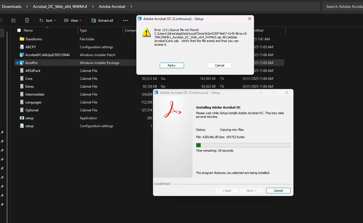This screenshot has width=363, height=223.
Task: Click Retry in the Error 1311 dialog
Action: pyautogui.click(x=172, y=65)
